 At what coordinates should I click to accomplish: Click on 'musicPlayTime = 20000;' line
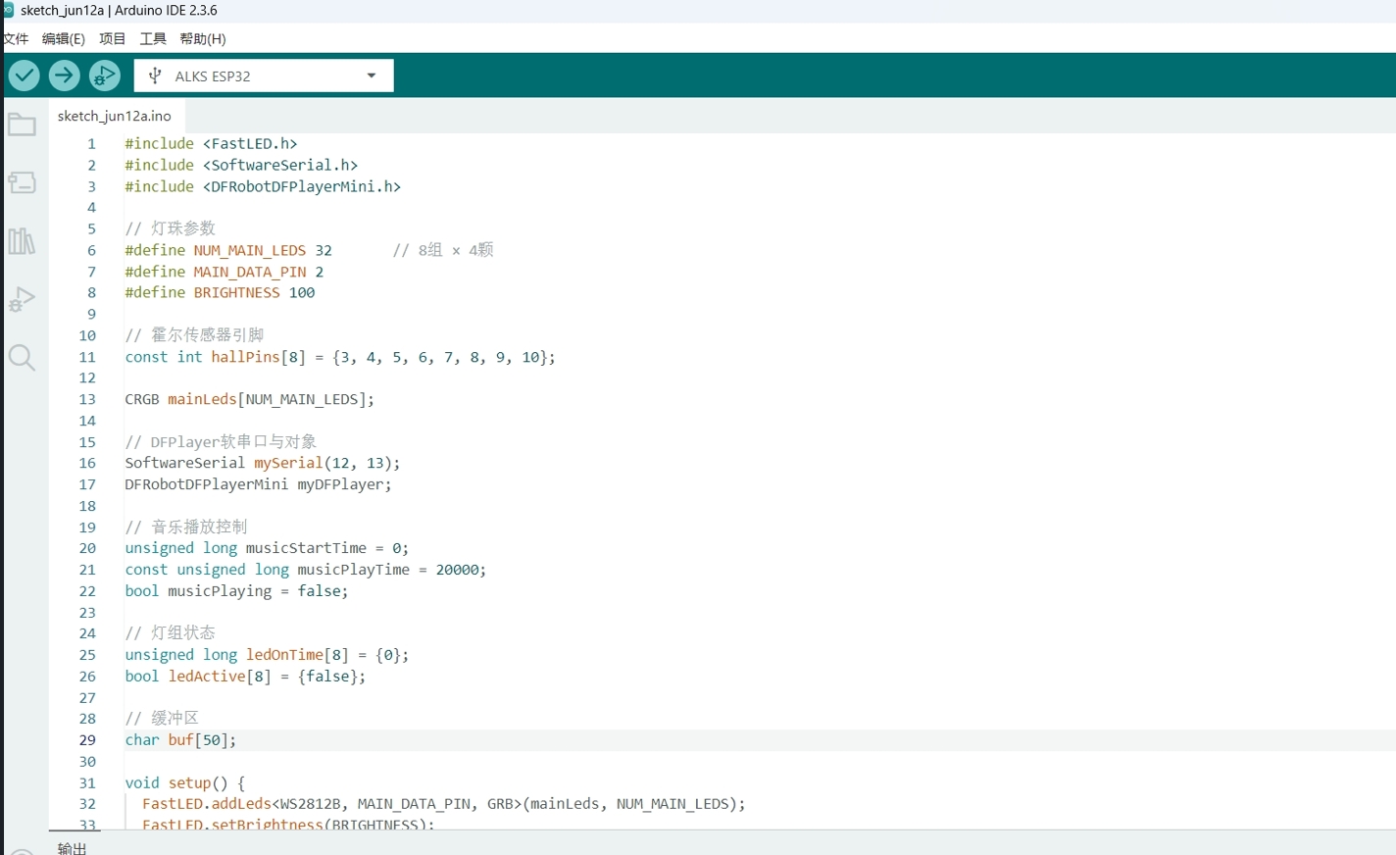click(x=306, y=570)
